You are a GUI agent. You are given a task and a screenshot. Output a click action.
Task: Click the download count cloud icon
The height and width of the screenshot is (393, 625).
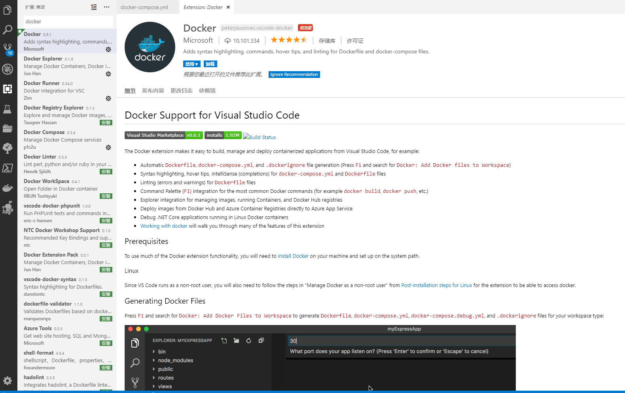pos(227,41)
